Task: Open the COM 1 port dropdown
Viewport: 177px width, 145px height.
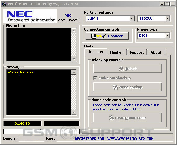Action: 132,18
